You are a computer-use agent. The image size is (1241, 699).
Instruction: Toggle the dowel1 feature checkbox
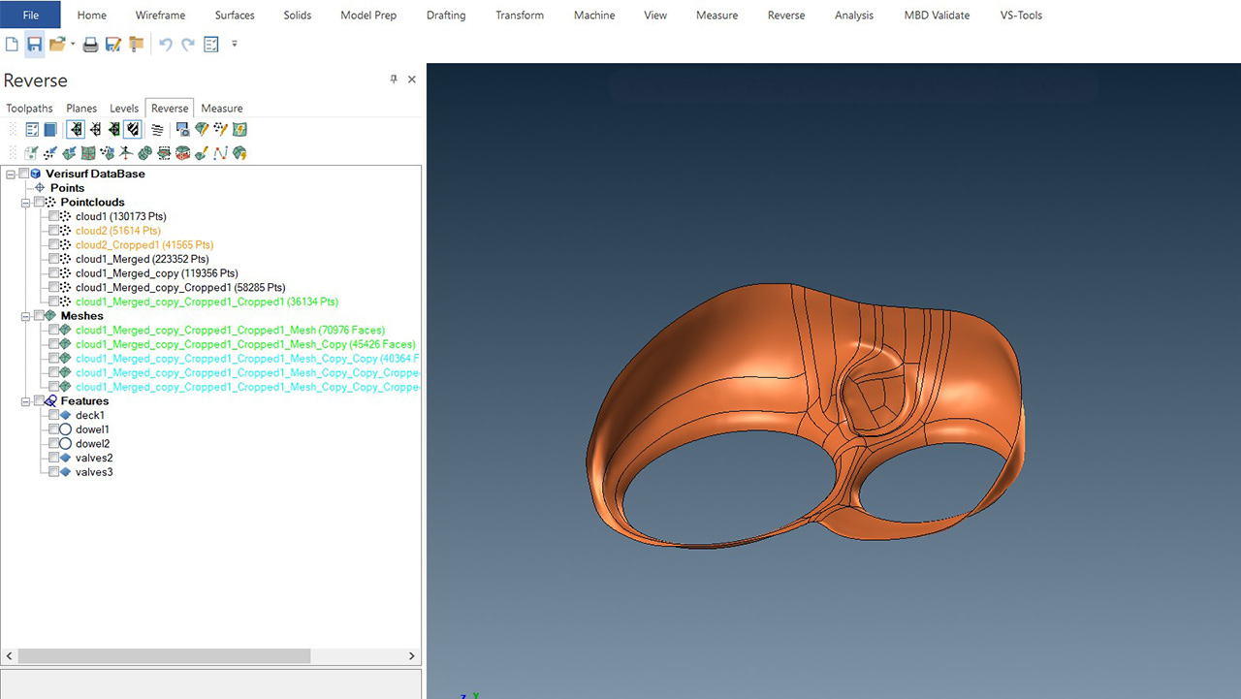pos(54,429)
